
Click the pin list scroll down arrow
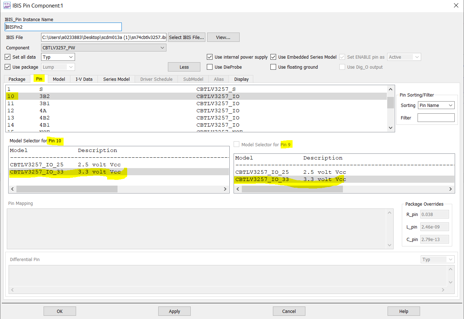coord(391,128)
